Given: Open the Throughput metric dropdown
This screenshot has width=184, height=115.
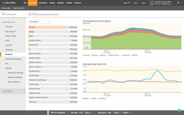Looking at the screenshot, I should tap(39, 22).
